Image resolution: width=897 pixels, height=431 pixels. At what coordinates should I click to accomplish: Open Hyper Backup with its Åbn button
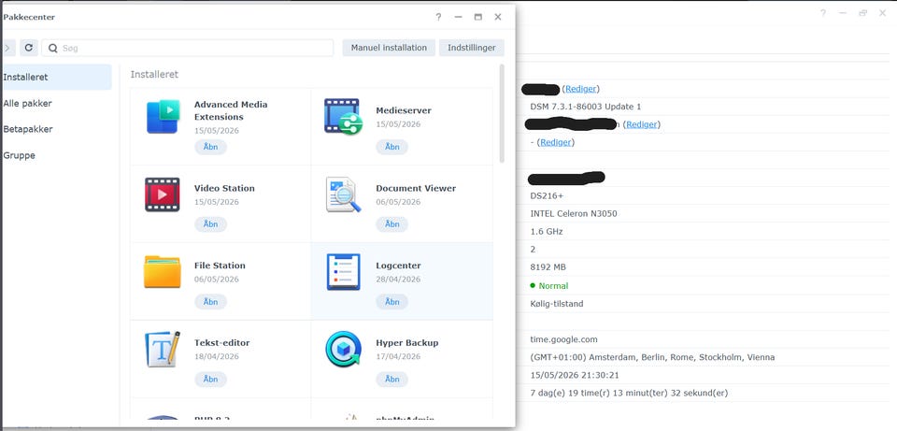(392, 379)
